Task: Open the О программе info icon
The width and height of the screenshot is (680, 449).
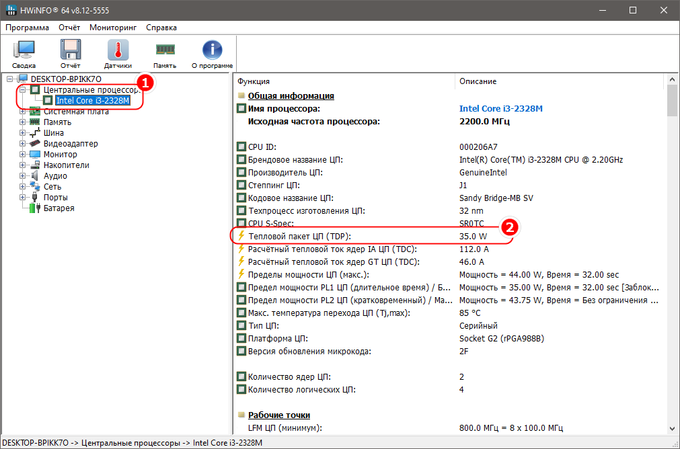Action: (x=212, y=50)
